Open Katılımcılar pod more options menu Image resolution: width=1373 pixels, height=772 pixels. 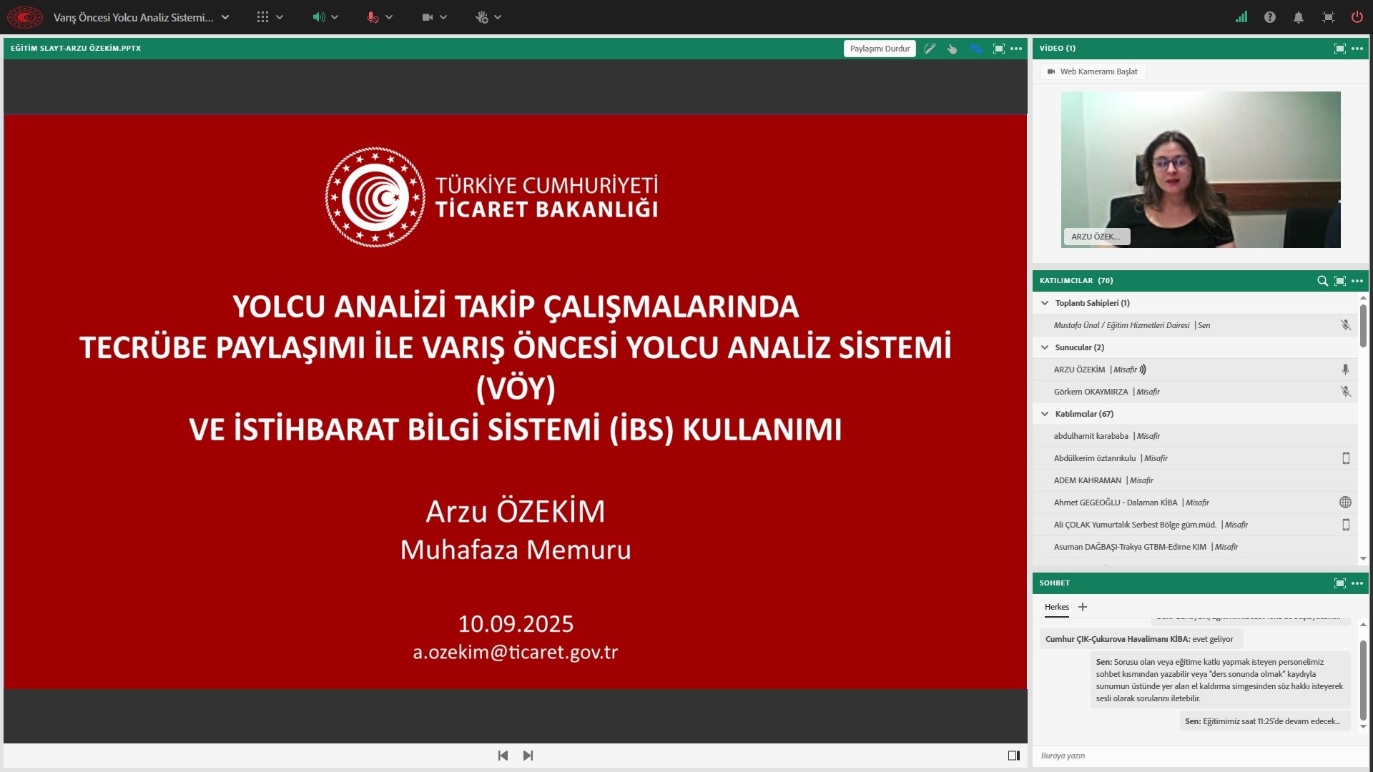[x=1357, y=281]
